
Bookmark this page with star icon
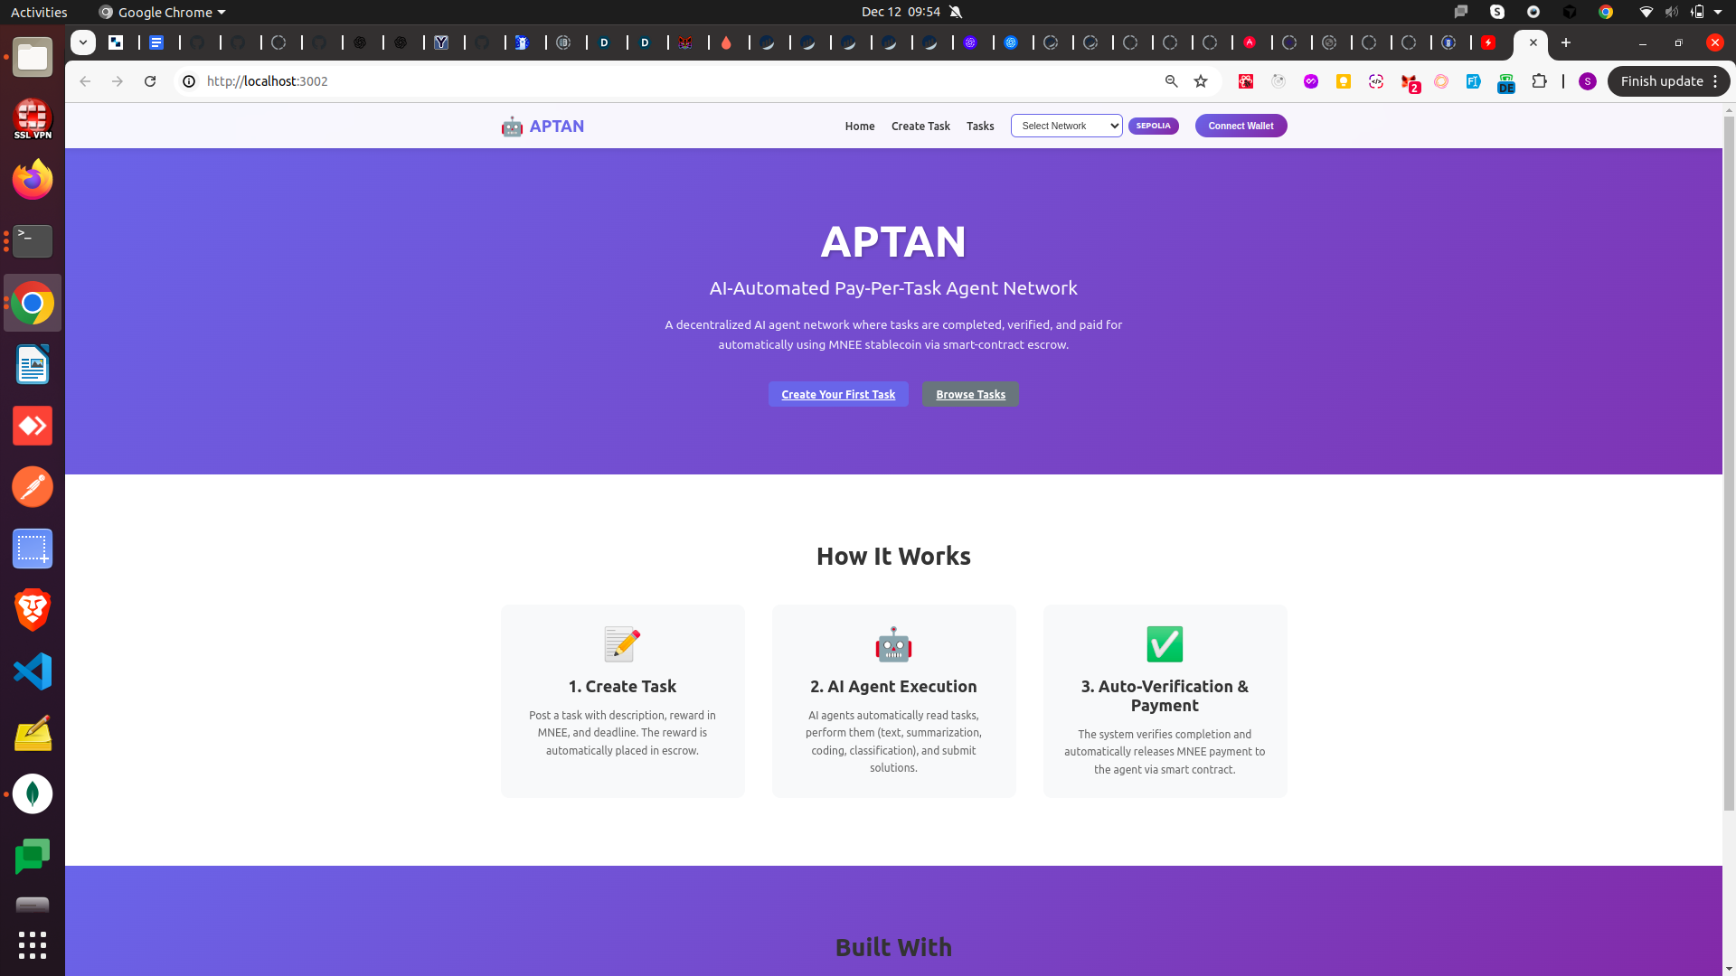coord(1201,81)
